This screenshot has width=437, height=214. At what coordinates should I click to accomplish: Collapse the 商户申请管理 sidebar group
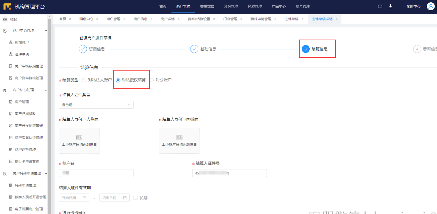46,31
